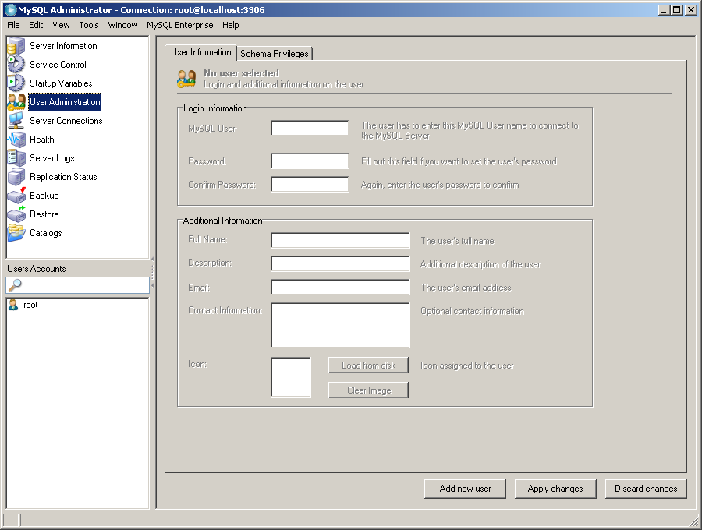Select the User Information tab
Viewport: 702px width, 530px height.
coord(201,52)
